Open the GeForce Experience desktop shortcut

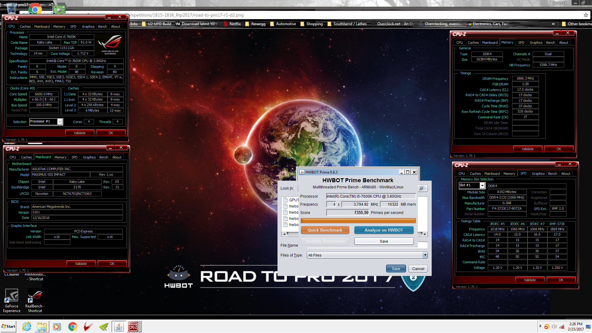(12, 301)
